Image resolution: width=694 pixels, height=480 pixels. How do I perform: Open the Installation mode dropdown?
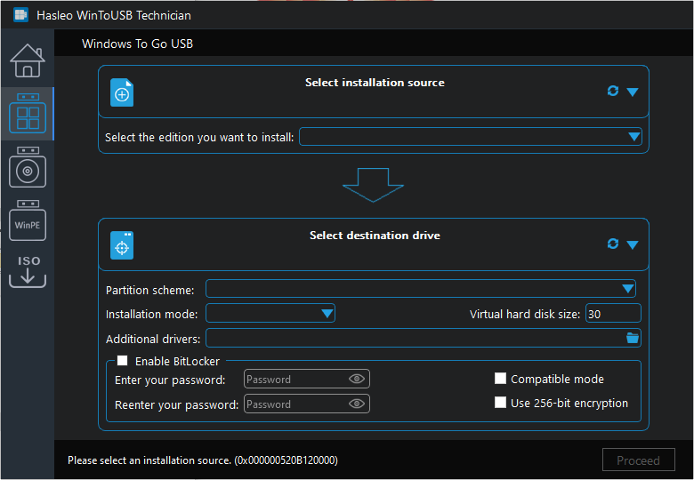click(327, 313)
